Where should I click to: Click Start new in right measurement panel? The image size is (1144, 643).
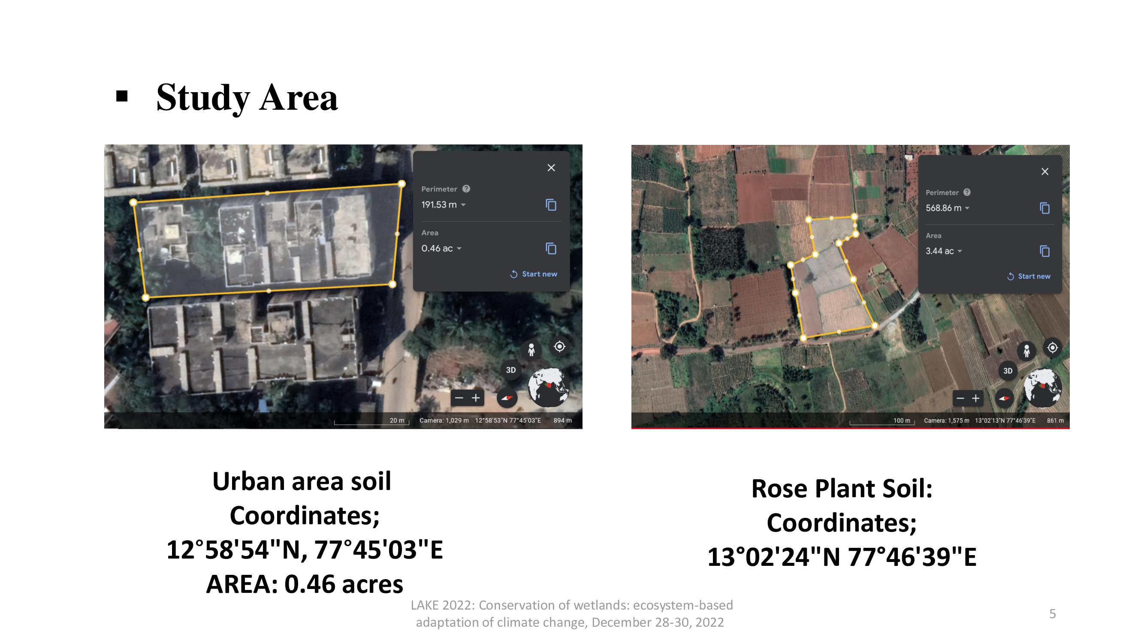(1029, 276)
